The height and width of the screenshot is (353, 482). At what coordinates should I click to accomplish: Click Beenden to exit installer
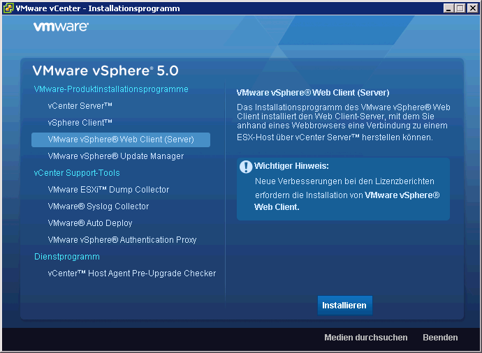pos(440,338)
